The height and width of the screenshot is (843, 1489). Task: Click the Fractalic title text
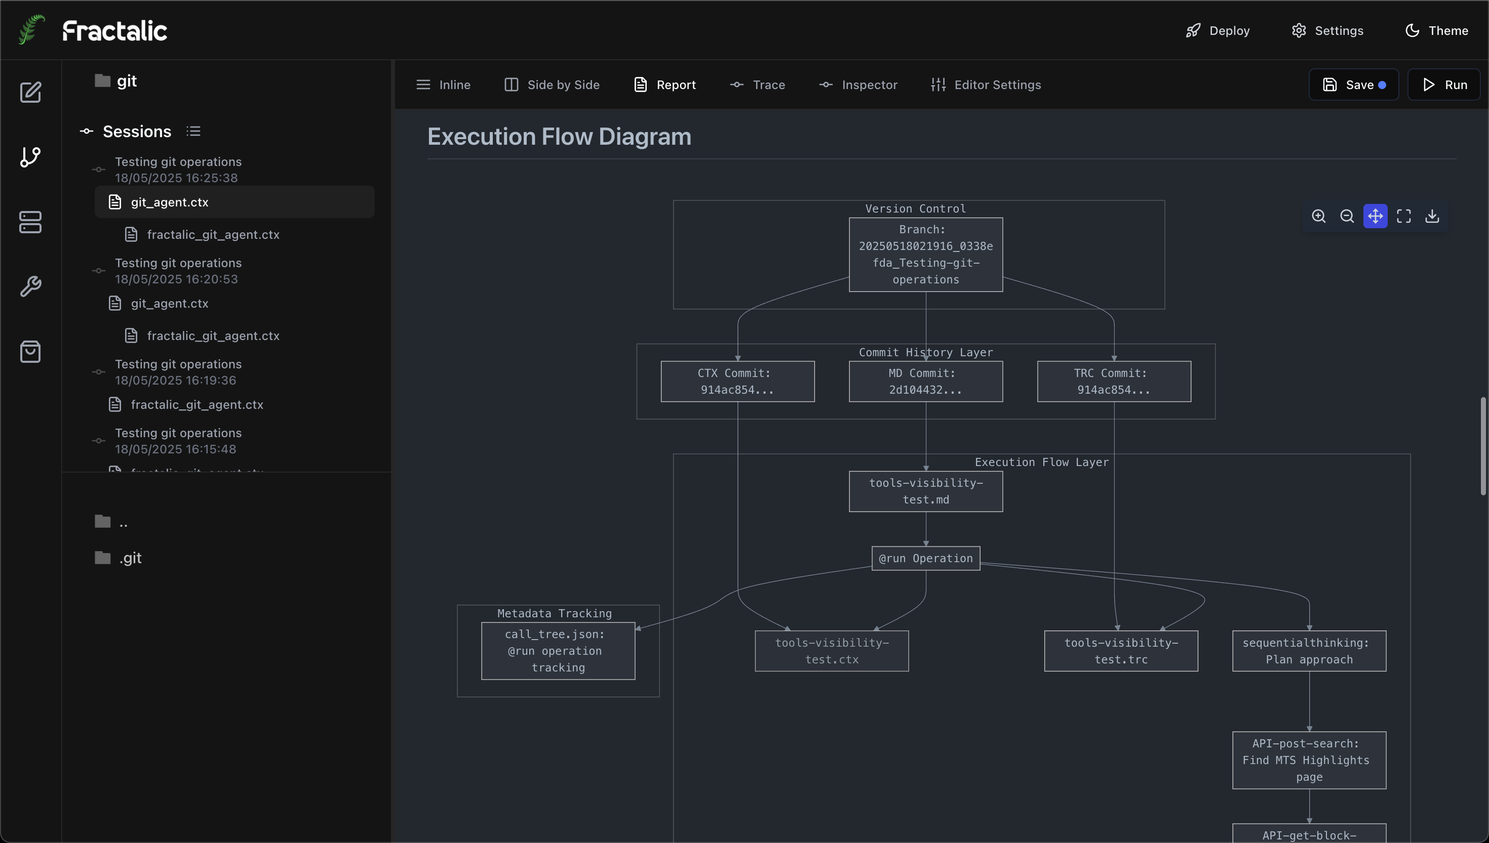pyautogui.click(x=115, y=30)
